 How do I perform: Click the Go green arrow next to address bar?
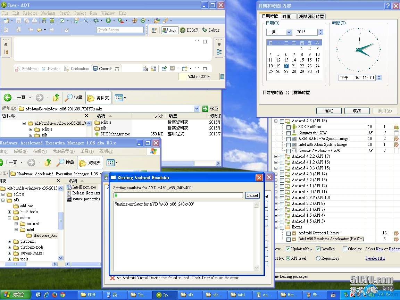[205, 109]
